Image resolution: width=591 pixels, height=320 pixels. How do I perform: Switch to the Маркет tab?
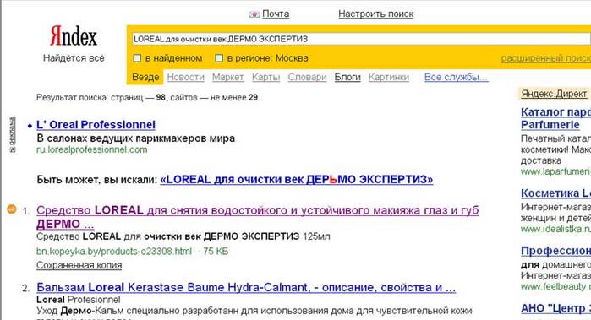(x=227, y=77)
